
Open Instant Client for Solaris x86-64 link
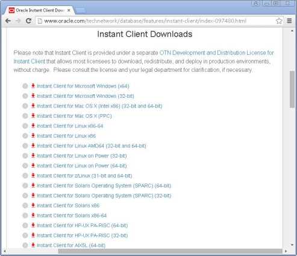(x=72, y=216)
